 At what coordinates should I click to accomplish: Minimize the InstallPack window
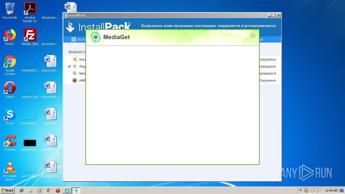(270, 15)
